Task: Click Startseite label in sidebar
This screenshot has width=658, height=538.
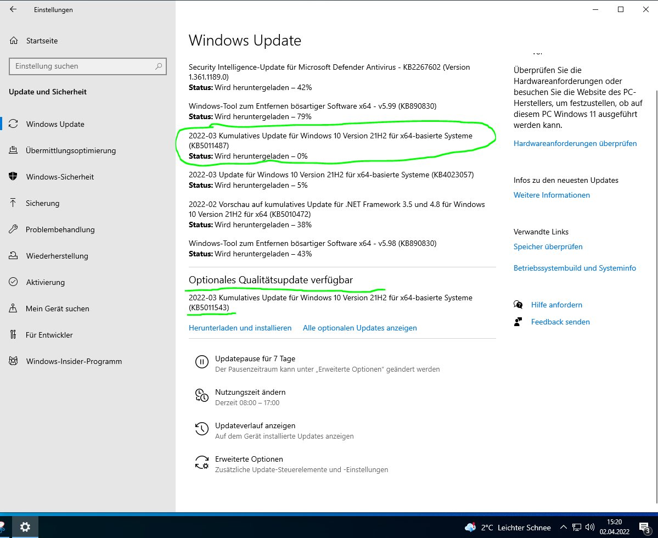Action: tap(42, 41)
